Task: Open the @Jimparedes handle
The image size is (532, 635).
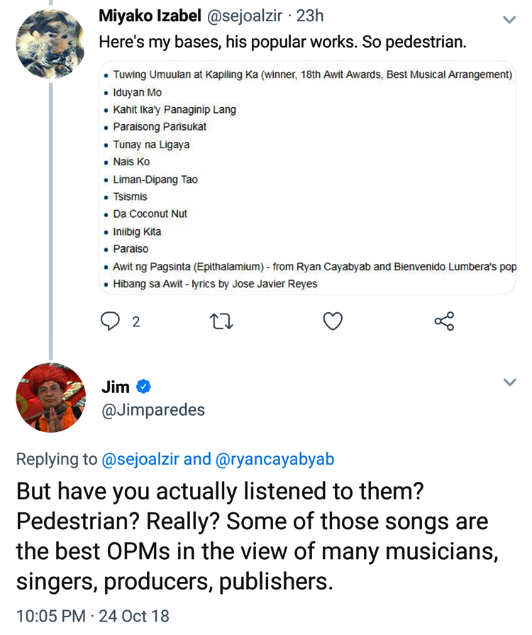Action: (x=153, y=410)
